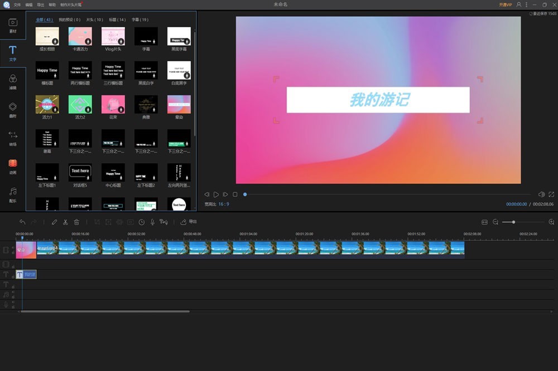Viewport: 558px width, 371px height.
Task: Click the 开通VIP link
Action: pyautogui.click(x=505, y=4)
